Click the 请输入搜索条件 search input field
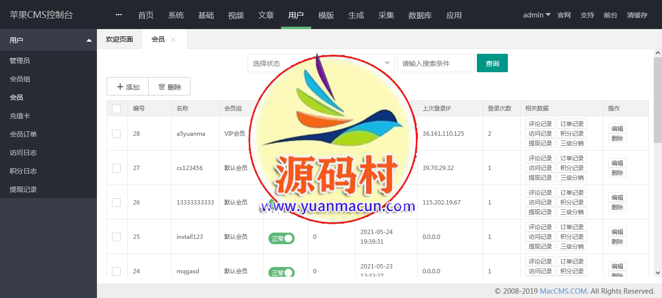The width and height of the screenshot is (662, 298). [435, 63]
